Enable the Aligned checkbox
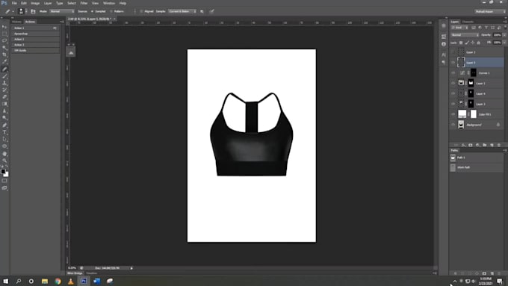 point(142,11)
